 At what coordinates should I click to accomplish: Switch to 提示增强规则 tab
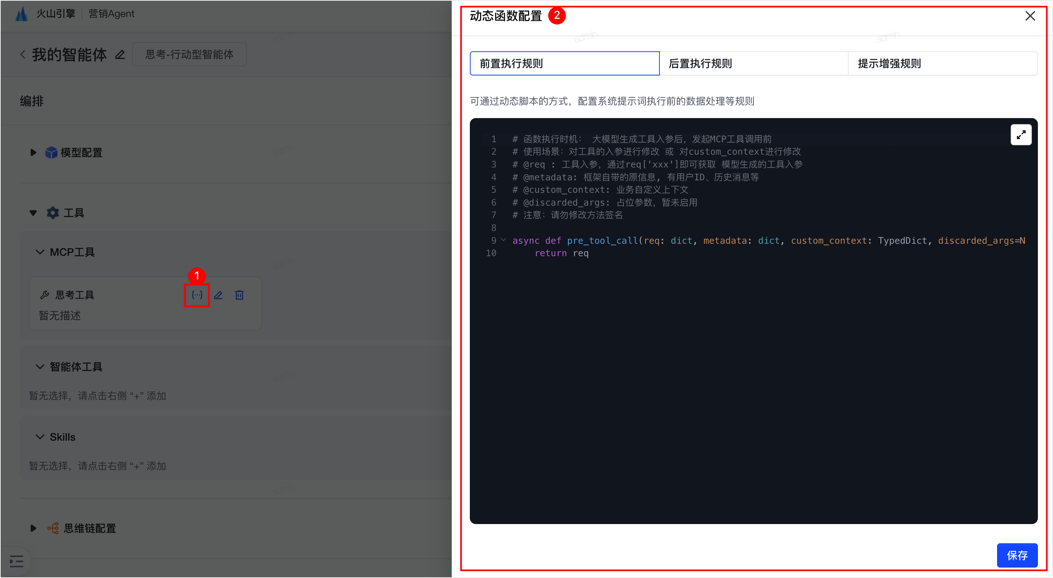click(943, 64)
